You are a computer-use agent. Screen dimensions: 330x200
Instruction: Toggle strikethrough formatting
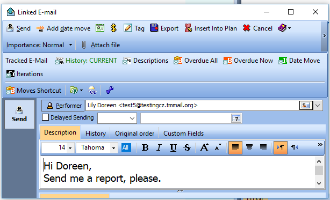click(x=187, y=147)
